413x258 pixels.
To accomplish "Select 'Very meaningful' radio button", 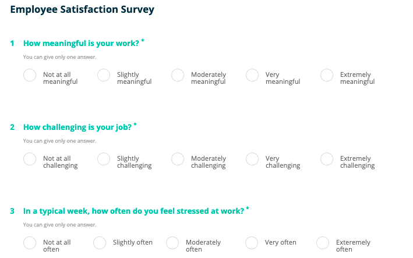I will pyautogui.click(x=252, y=75).
